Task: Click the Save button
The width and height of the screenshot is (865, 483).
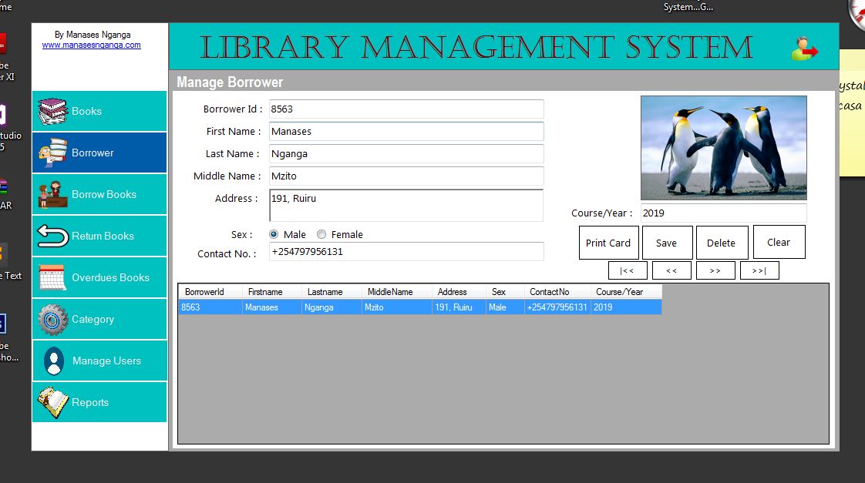Action: (667, 243)
